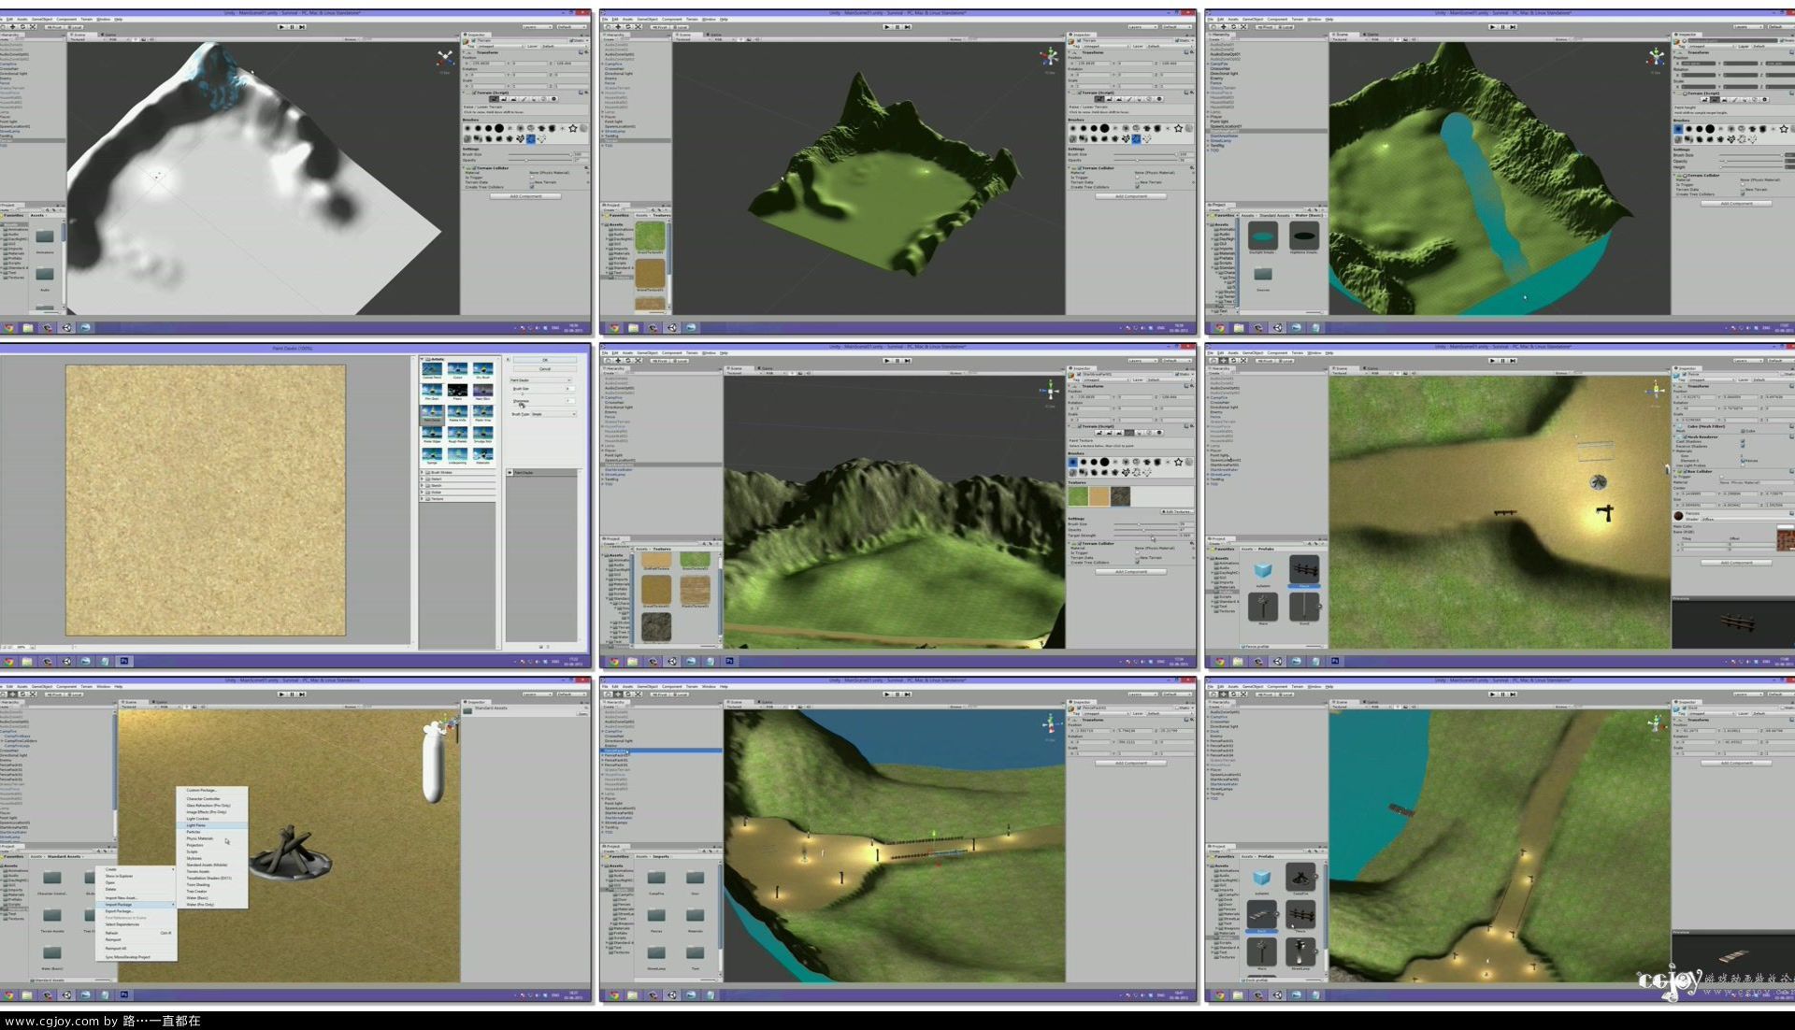Open Tag dropdown in fence prefab window
This screenshot has width=1795, height=1030.
(x=1712, y=380)
